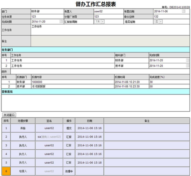191x176 pixels.
Task: Expand the 汇报周期 dropdown showing 7天
Action: [100, 22]
